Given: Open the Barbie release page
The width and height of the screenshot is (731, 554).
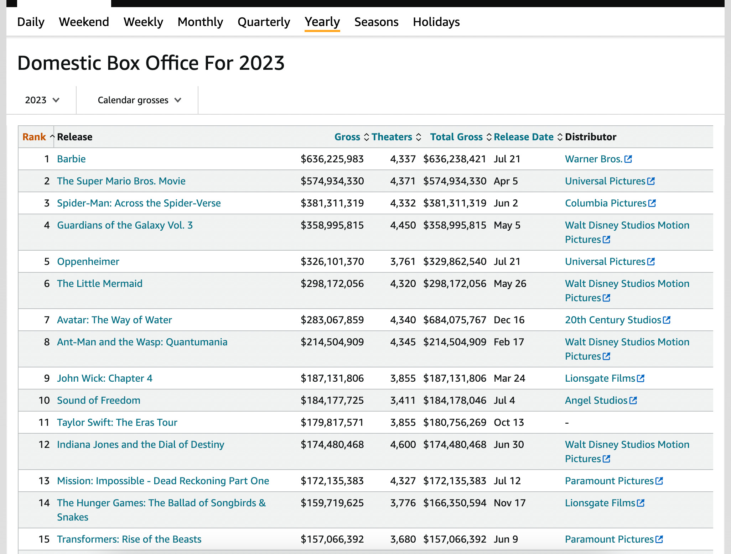Looking at the screenshot, I should coord(71,159).
